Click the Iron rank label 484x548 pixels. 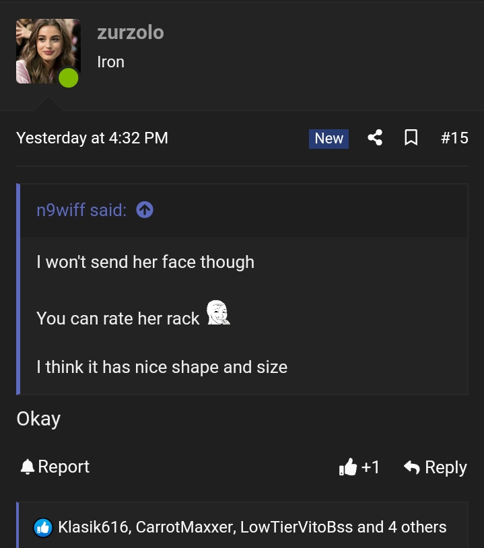click(x=110, y=62)
